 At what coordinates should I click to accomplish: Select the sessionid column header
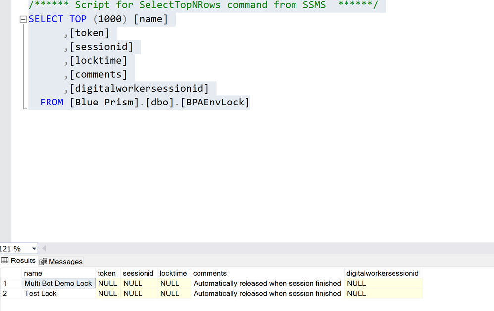click(x=138, y=273)
